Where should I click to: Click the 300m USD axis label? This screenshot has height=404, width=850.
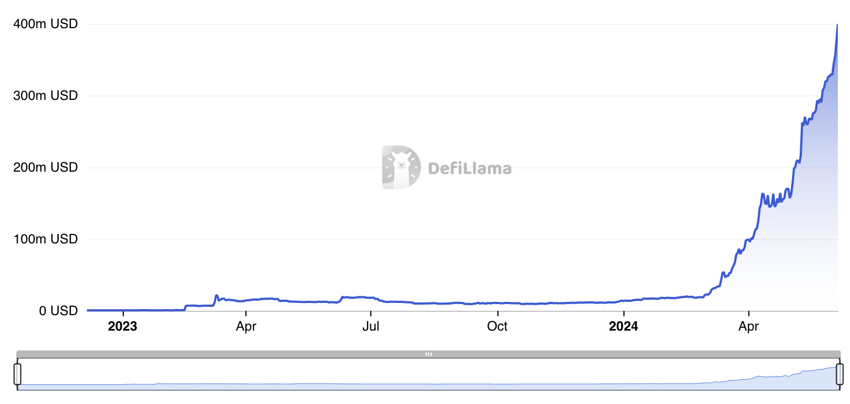click(46, 96)
